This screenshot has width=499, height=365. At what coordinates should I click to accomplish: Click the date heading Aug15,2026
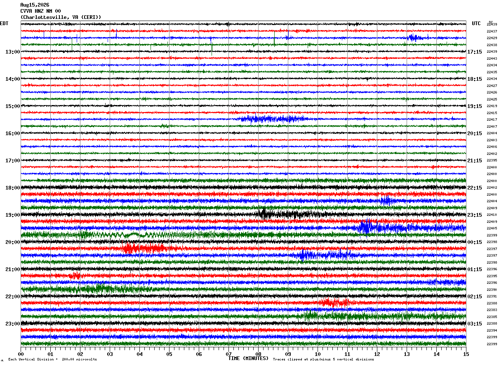click(35, 5)
